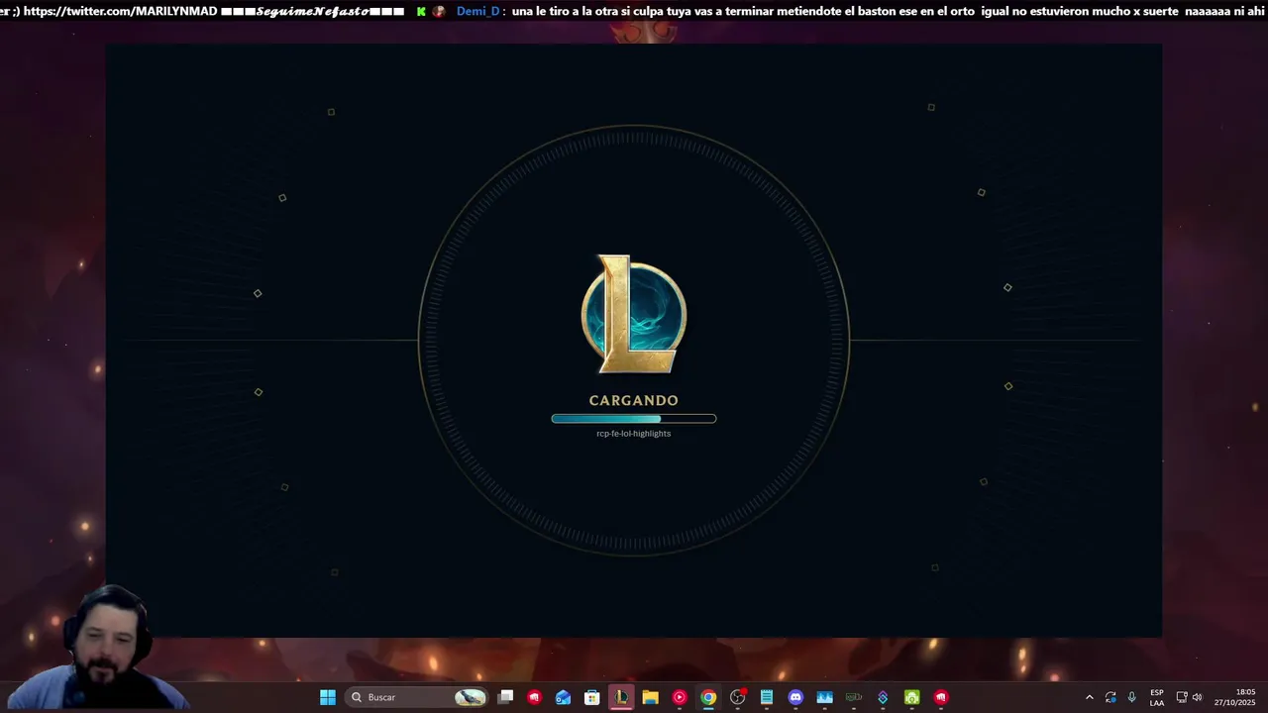The height and width of the screenshot is (713, 1268).
Task: Open the Outlook icon in the taskbar
Action: (564, 697)
